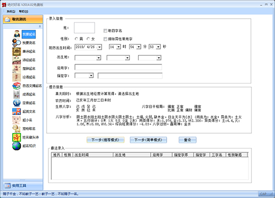The height and width of the screenshot is (198, 275).
Task: Open 诗经起名 with the painted scroll icon
Action: 16,60
